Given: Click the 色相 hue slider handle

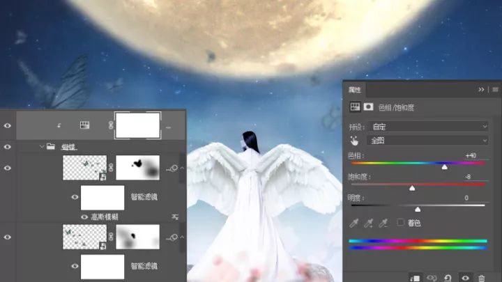Looking at the screenshot, I should coord(445,167).
